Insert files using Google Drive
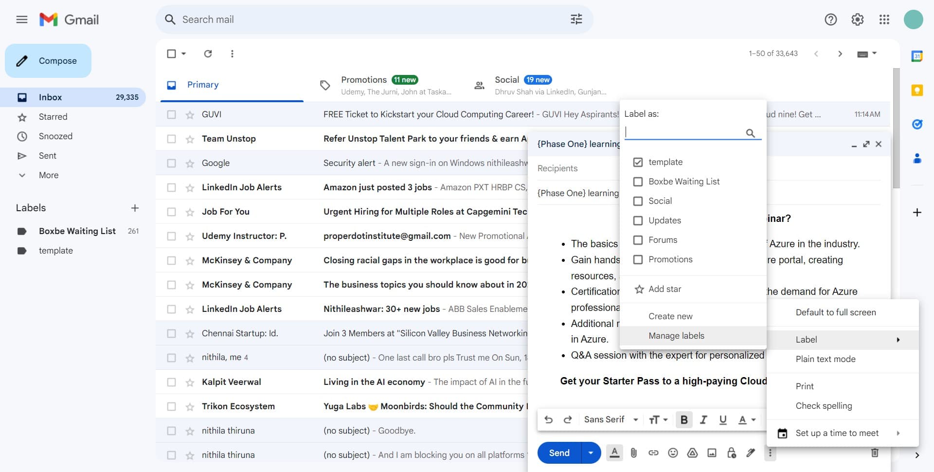This screenshot has width=934, height=472. tap(692, 453)
